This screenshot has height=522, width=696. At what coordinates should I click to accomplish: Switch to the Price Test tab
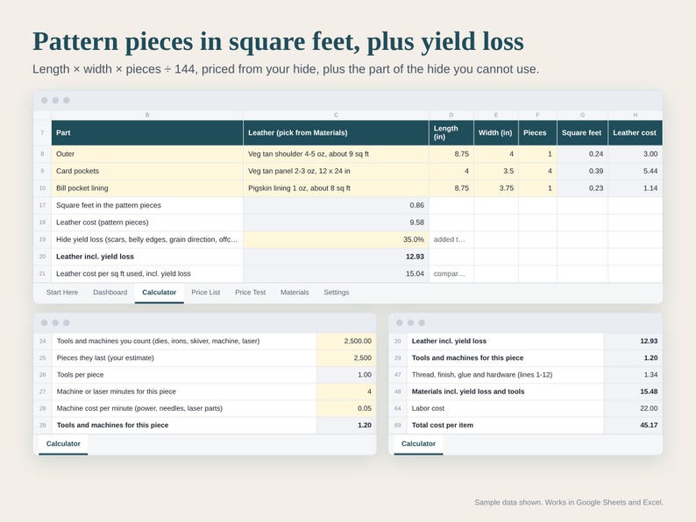coord(251,293)
